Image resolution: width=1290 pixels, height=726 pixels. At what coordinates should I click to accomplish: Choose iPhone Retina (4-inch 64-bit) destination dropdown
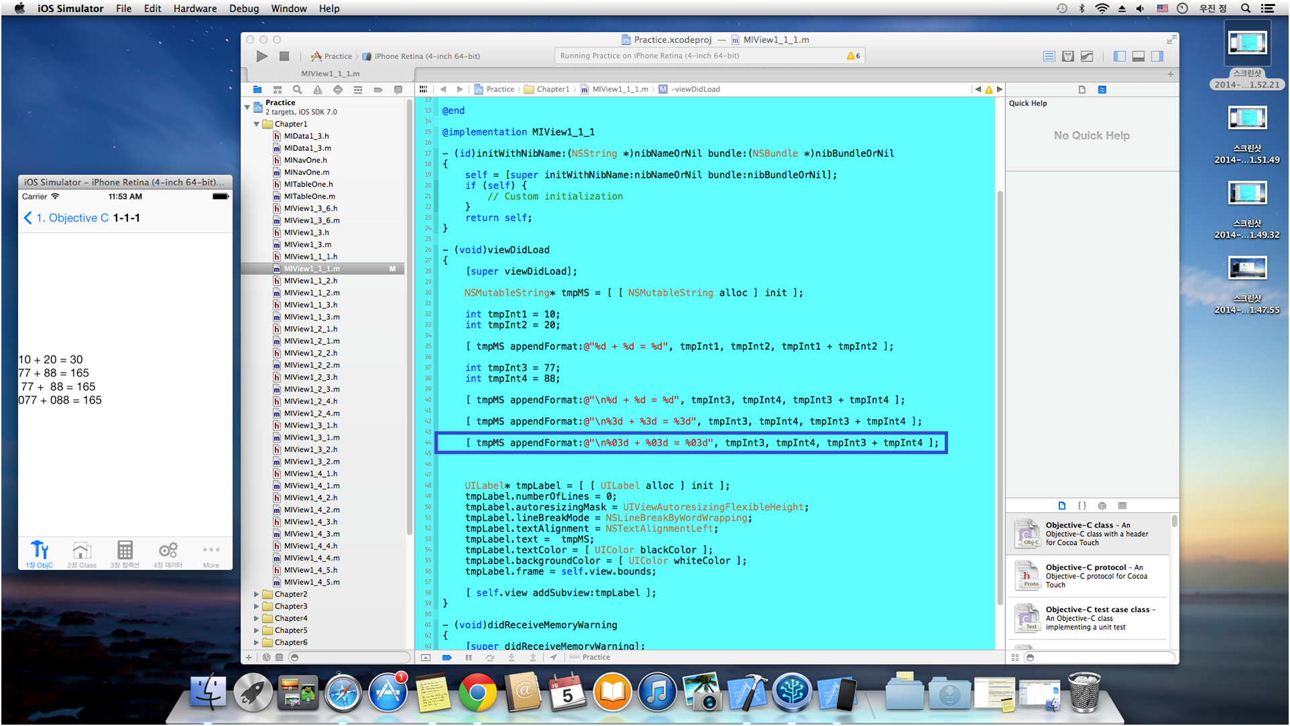coord(420,56)
